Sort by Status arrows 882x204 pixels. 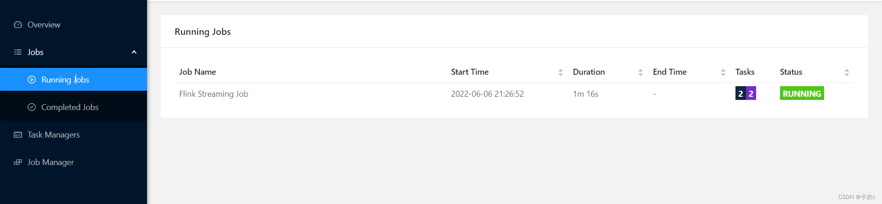coord(847,72)
